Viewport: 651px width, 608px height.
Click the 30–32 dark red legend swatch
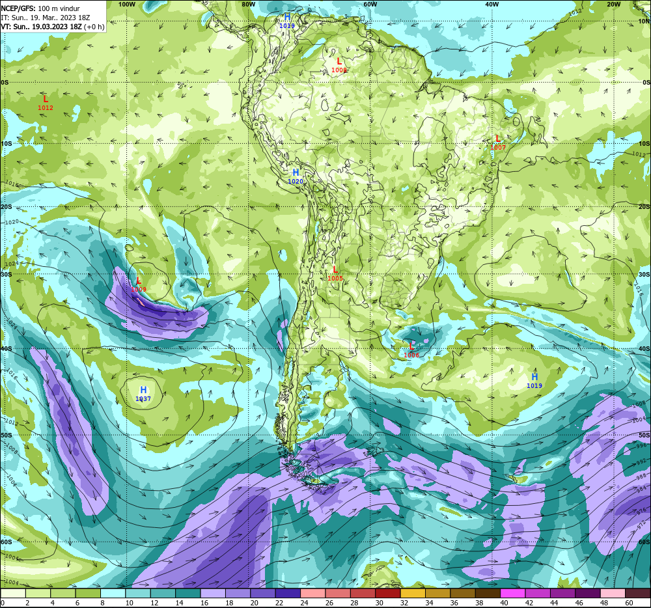[x=388, y=594]
